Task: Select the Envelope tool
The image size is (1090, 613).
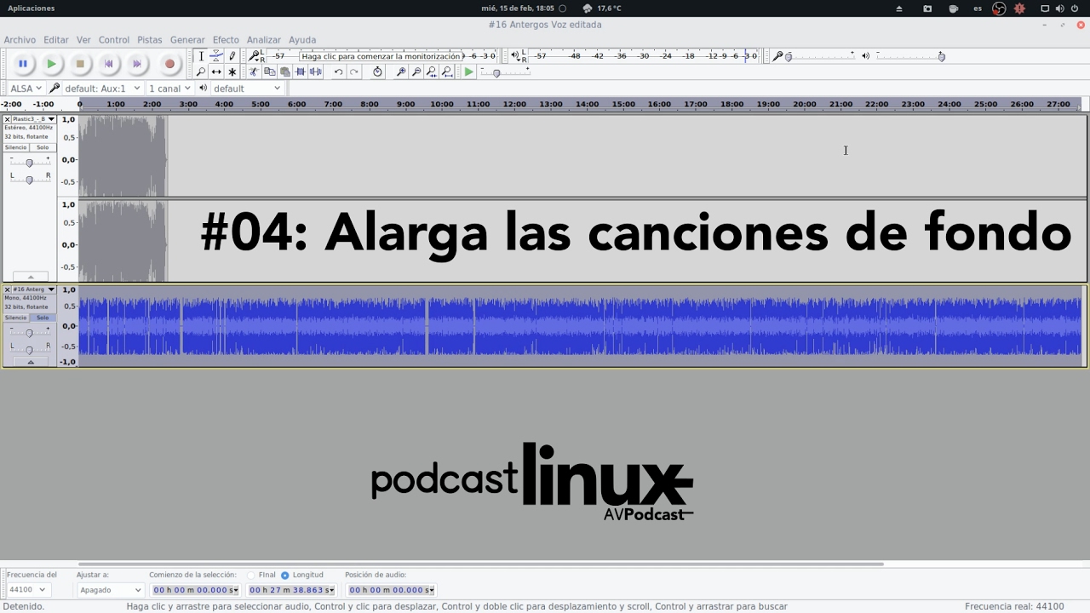Action: 216,56
